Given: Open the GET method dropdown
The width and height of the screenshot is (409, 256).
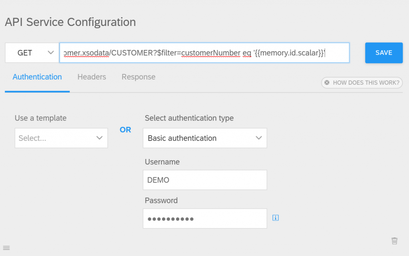Looking at the screenshot, I should click(32, 53).
